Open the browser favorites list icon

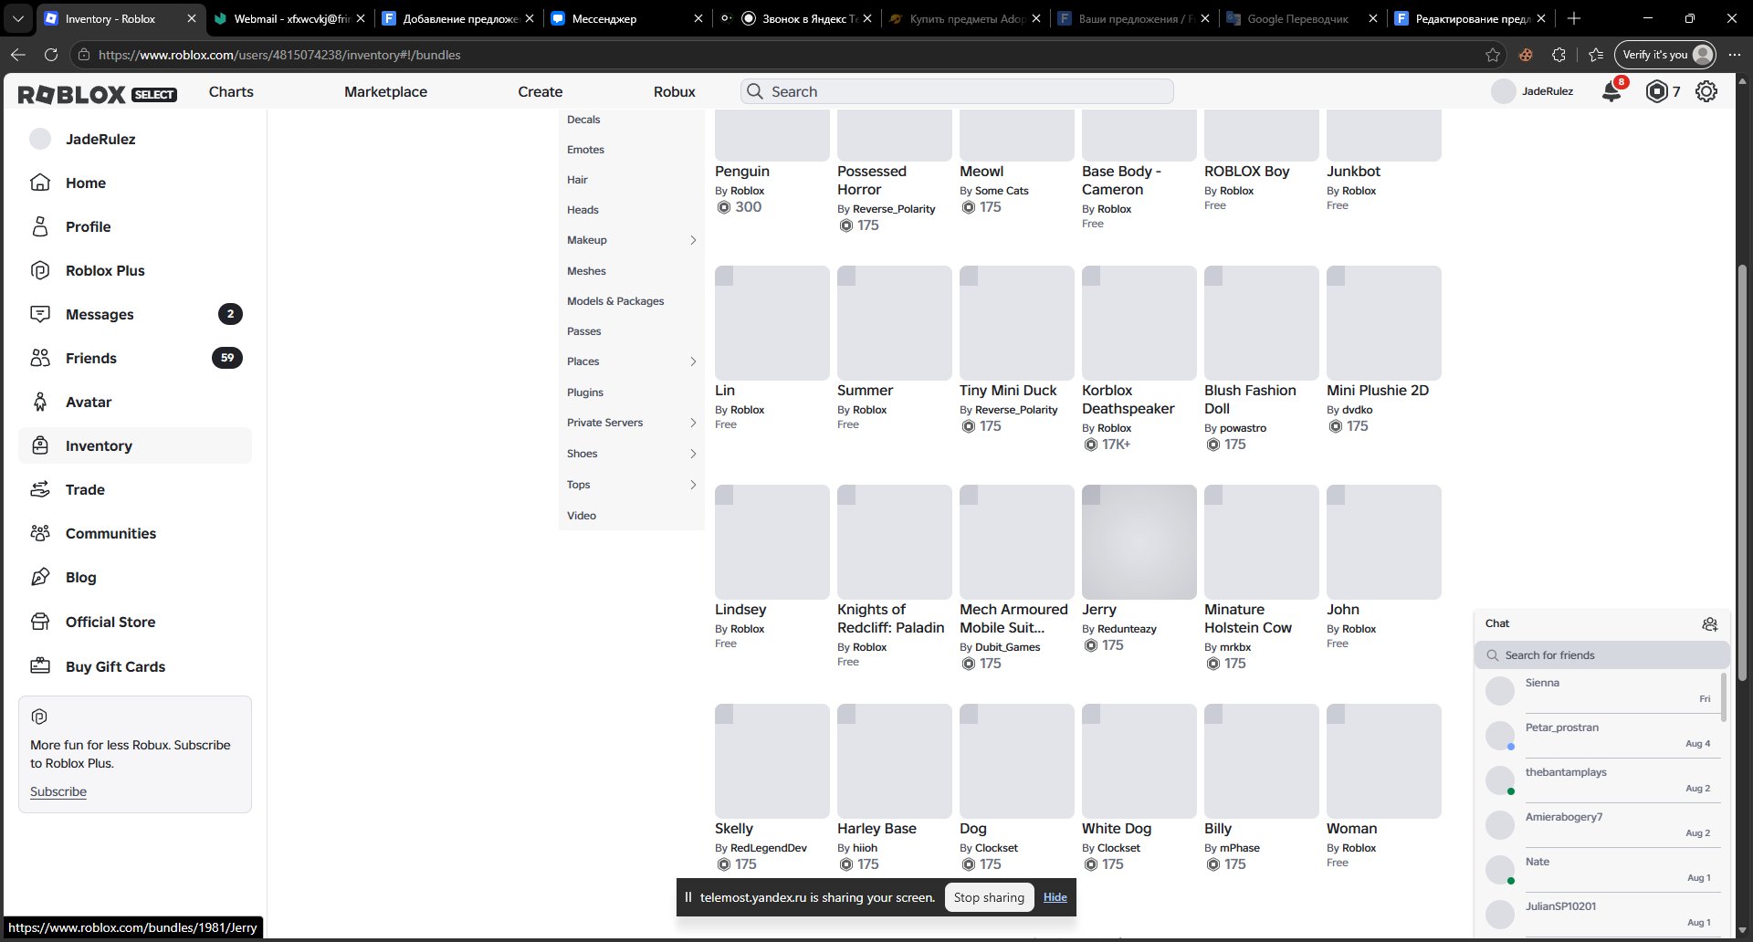click(x=1596, y=55)
